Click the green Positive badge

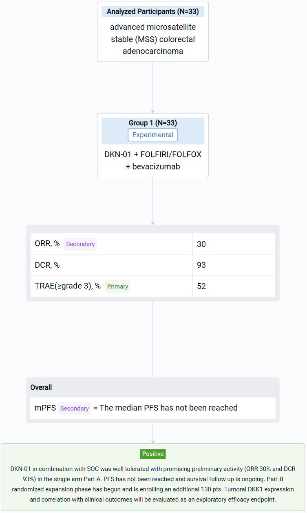click(153, 454)
